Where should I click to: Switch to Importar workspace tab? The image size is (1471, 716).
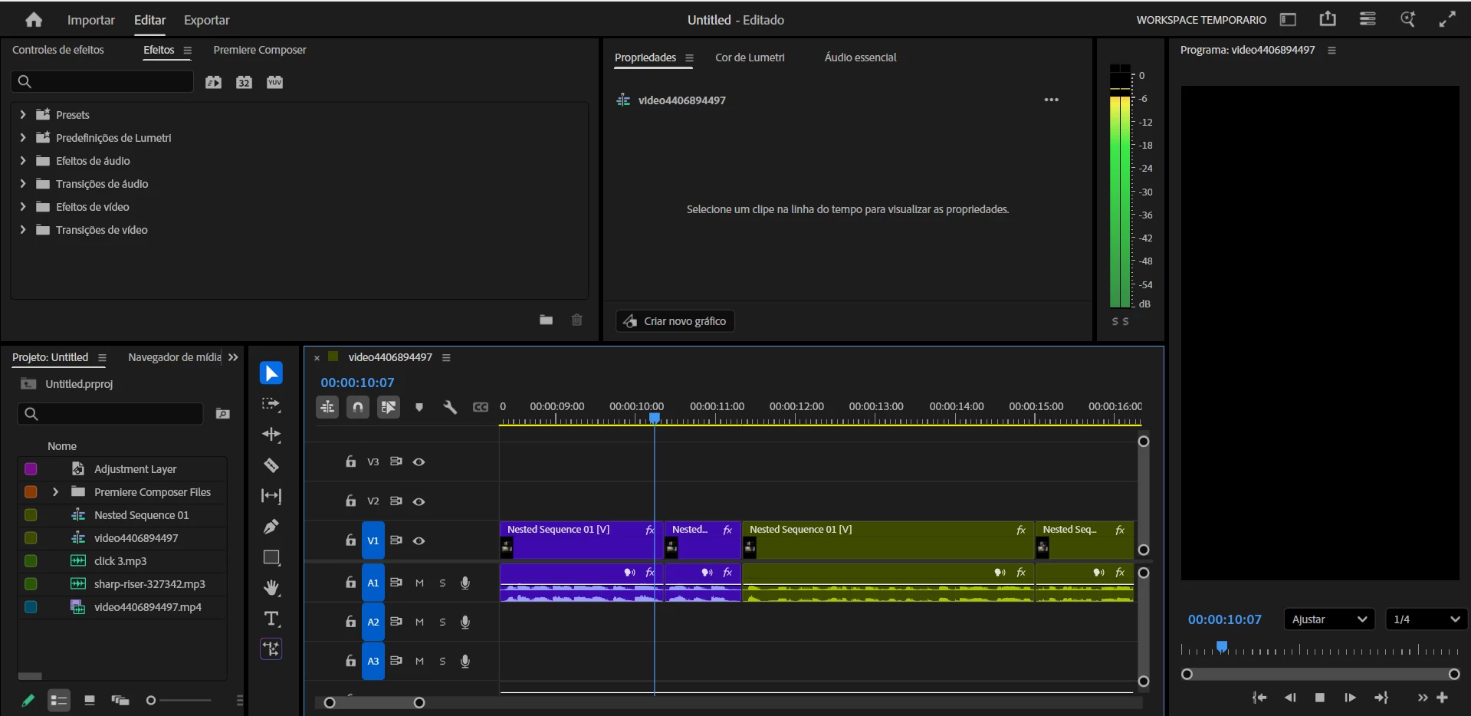coord(91,20)
